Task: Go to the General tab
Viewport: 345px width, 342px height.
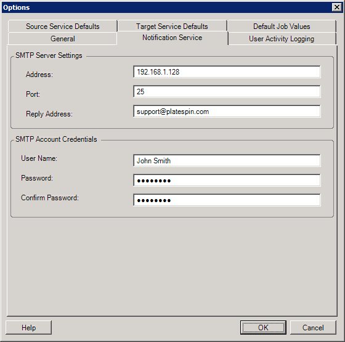Action: coord(62,39)
